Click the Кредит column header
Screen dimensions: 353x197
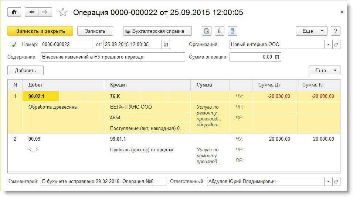coord(147,85)
